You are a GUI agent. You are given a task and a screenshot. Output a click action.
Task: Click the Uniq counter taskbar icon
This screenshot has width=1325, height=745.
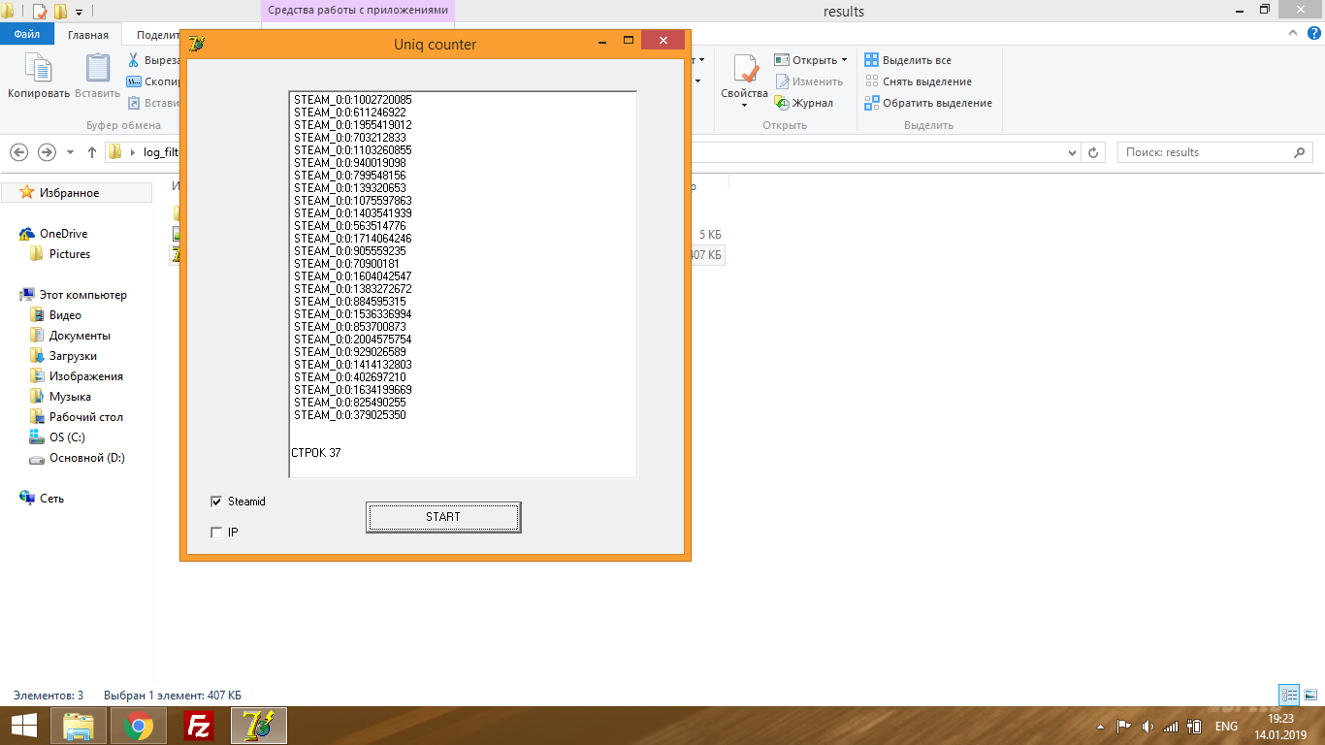tap(259, 726)
